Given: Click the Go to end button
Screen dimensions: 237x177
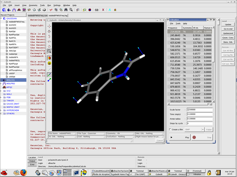Looking at the screenshot, I should click(x=228, y=29).
